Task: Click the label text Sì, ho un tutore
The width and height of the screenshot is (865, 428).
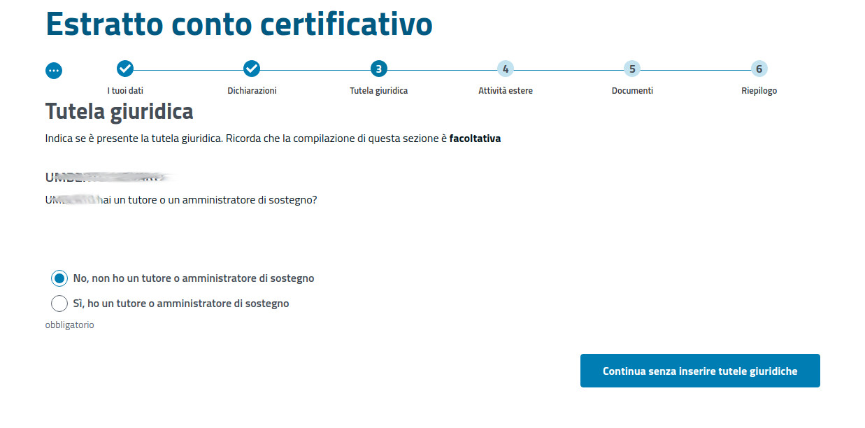Action: 181,304
